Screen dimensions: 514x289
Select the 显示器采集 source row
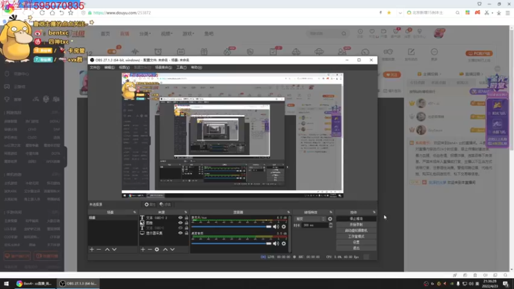[x=164, y=233]
